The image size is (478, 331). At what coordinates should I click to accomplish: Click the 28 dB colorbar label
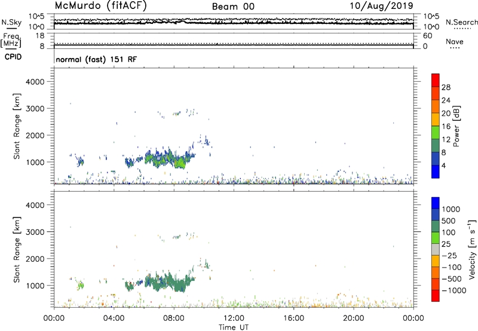[446, 87]
